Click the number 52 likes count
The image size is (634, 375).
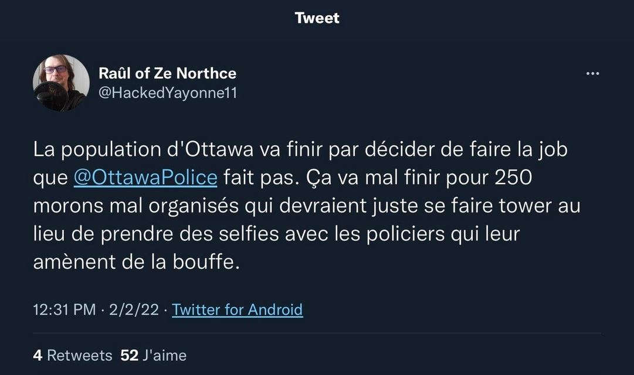[x=128, y=355]
